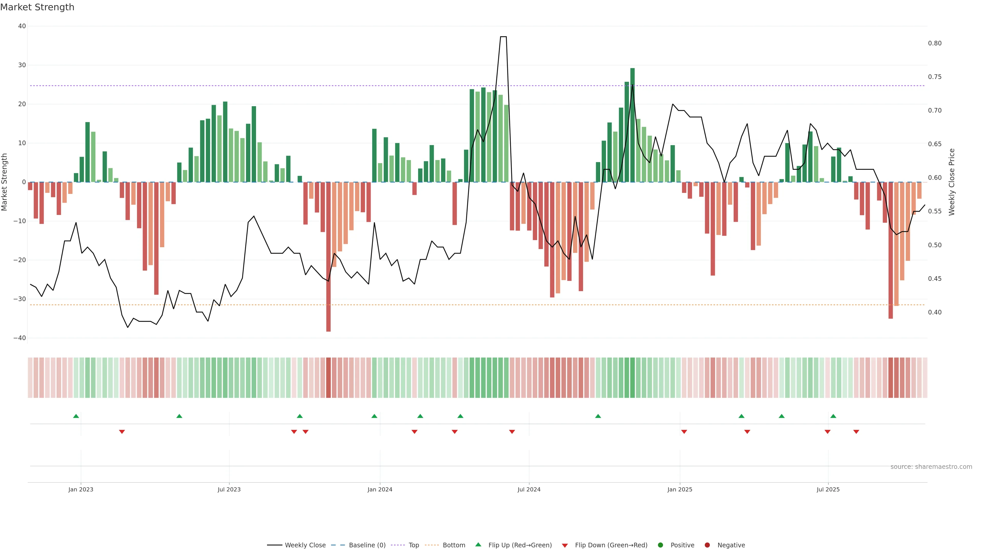Click the Flip Up green triangle legend icon
This screenshot has height=554, width=985.
(478, 545)
